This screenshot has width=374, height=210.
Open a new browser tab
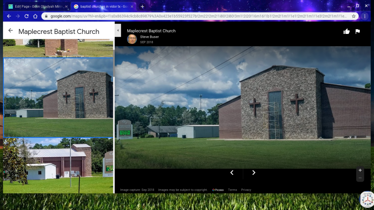click(142, 7)
